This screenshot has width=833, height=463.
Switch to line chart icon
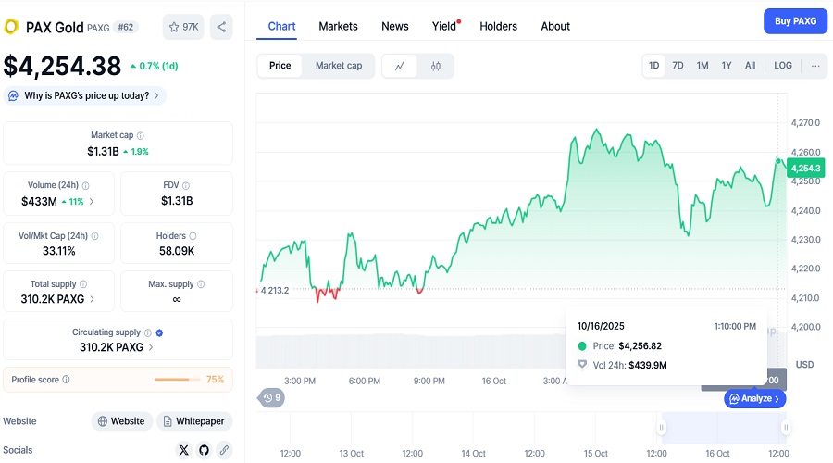click(400, 66)
